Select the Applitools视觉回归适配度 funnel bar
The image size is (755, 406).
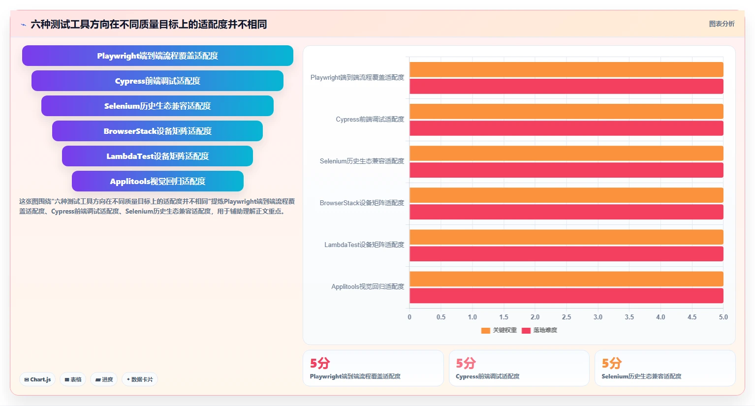point(157,181)
